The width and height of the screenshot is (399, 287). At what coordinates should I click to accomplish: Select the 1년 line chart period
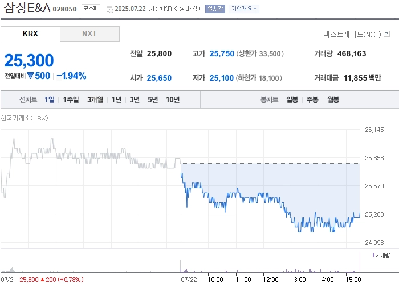[x=116, y=99]
